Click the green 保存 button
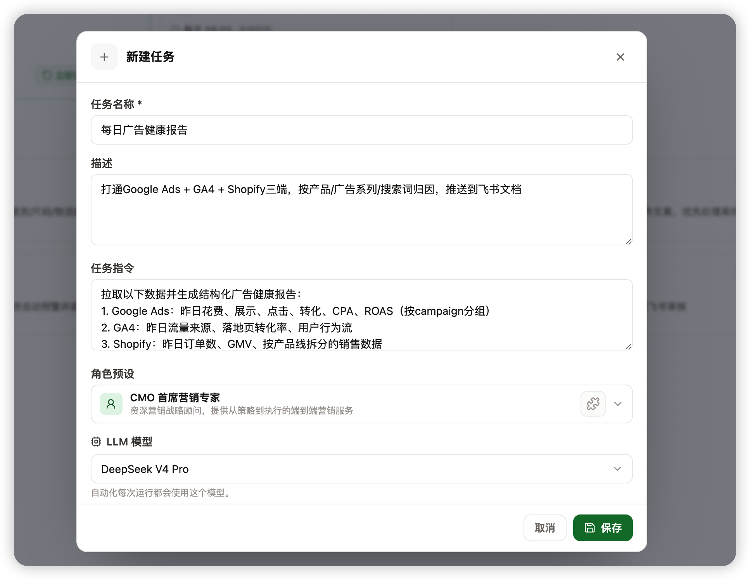The width and height of the screenshot is (750, 580). point(603,528)
